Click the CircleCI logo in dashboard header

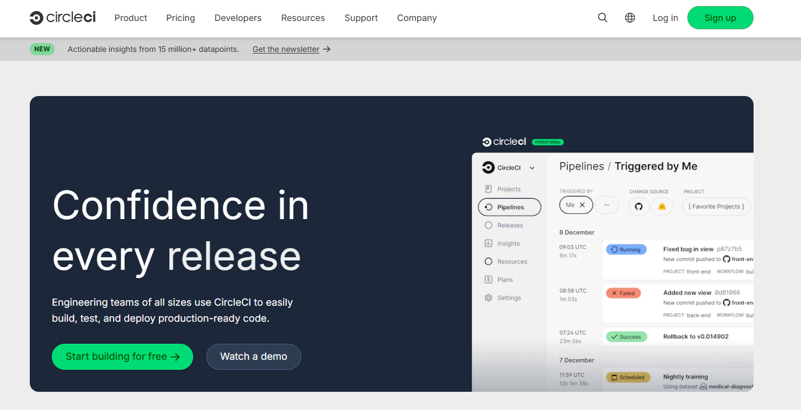pos(504,142)
